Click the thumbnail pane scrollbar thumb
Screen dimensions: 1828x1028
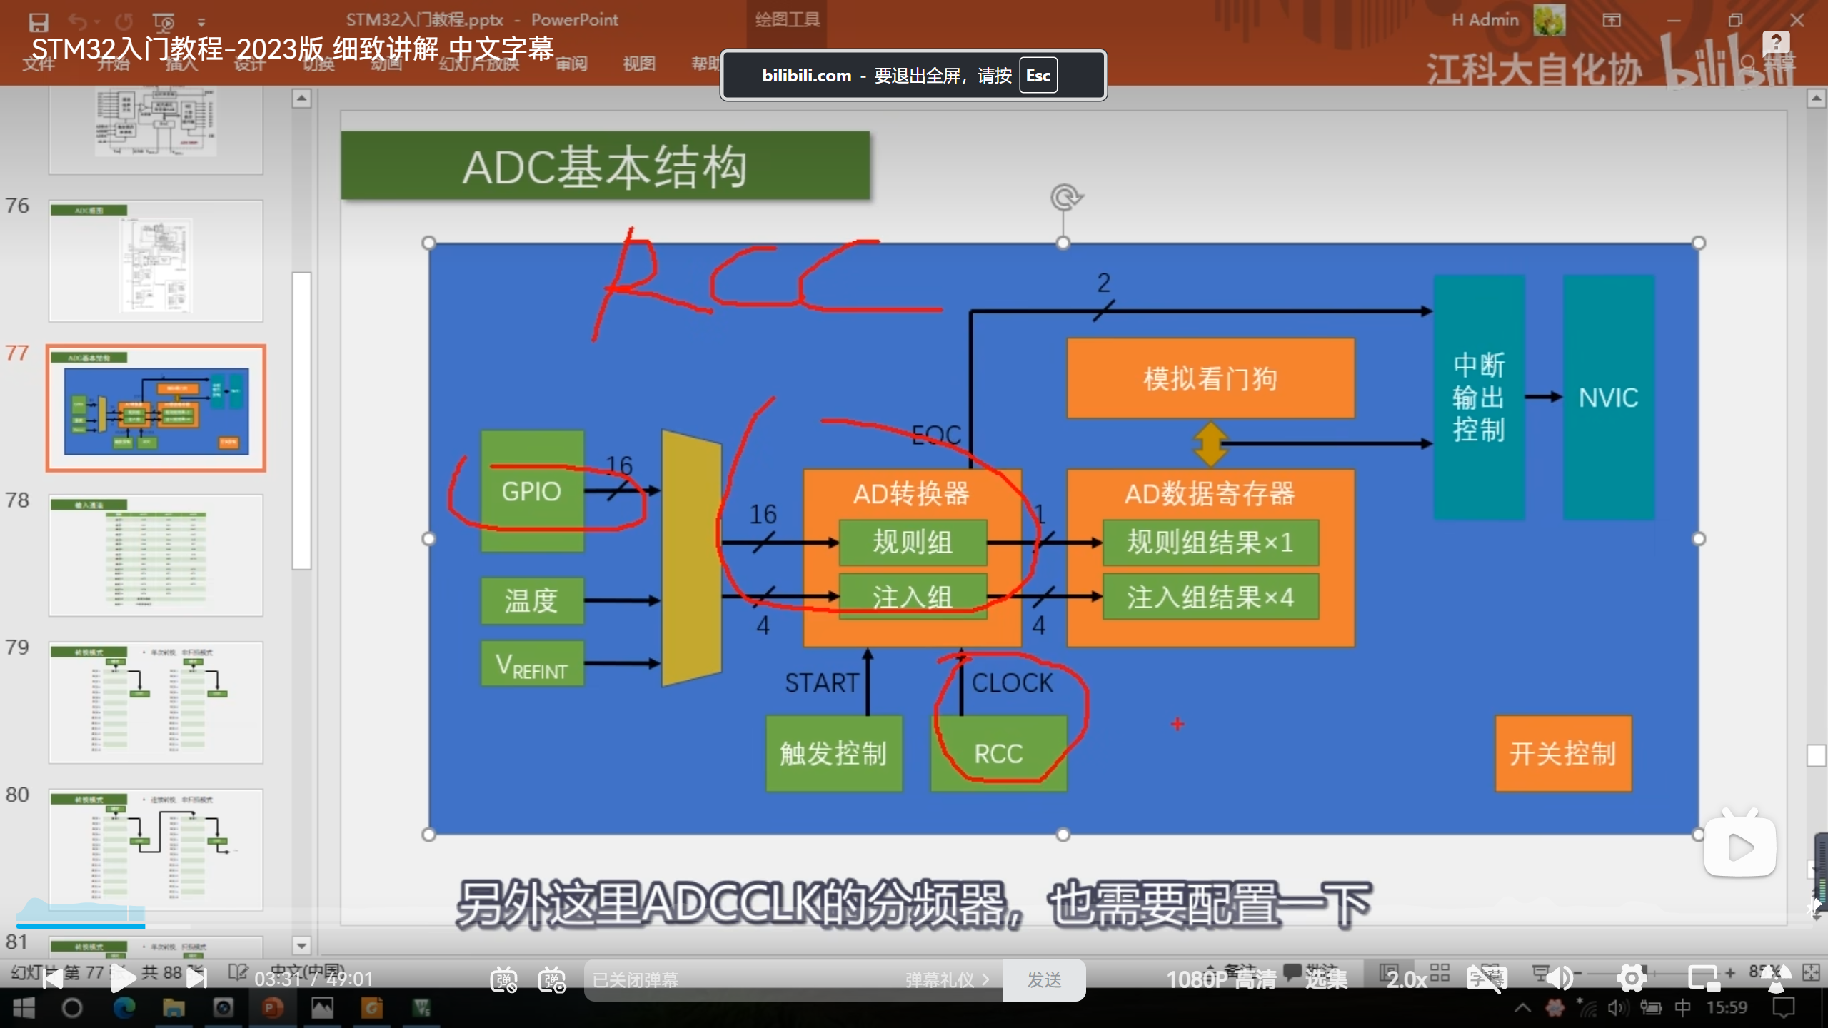[x=301, y=420]
